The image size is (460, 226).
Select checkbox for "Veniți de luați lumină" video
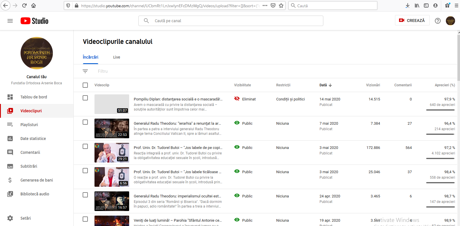[x=85, y=219]
